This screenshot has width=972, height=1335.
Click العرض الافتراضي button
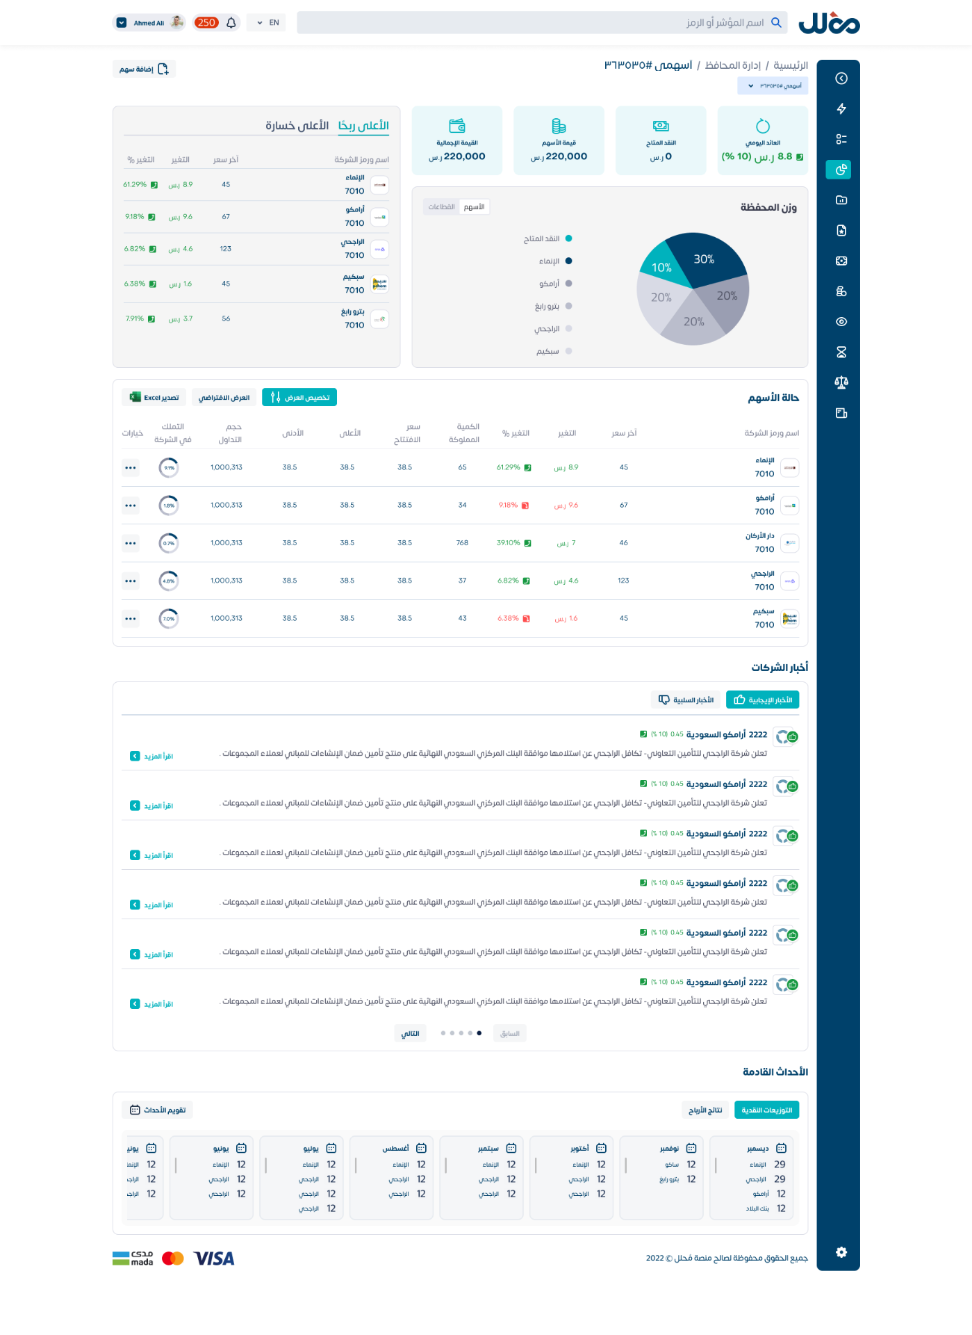click(x=224, y=398)
